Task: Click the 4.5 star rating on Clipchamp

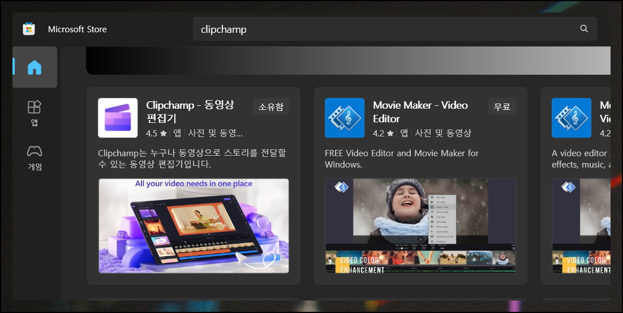Action: pos(156,134)
